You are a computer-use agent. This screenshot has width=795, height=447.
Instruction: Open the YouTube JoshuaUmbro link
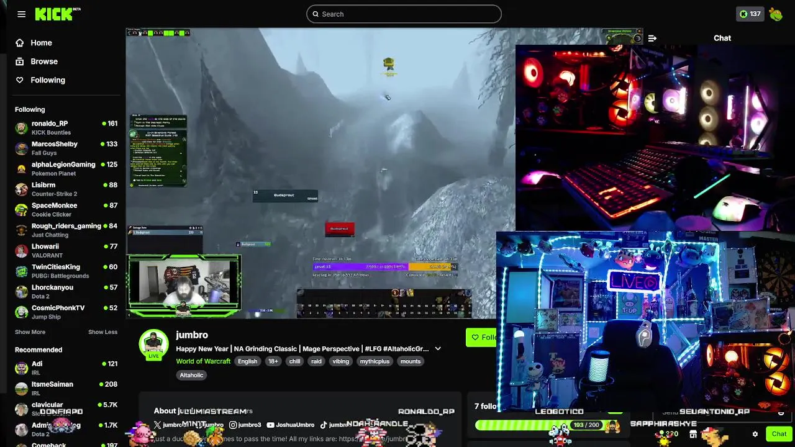pyautogui.click(x=290, y=425)
